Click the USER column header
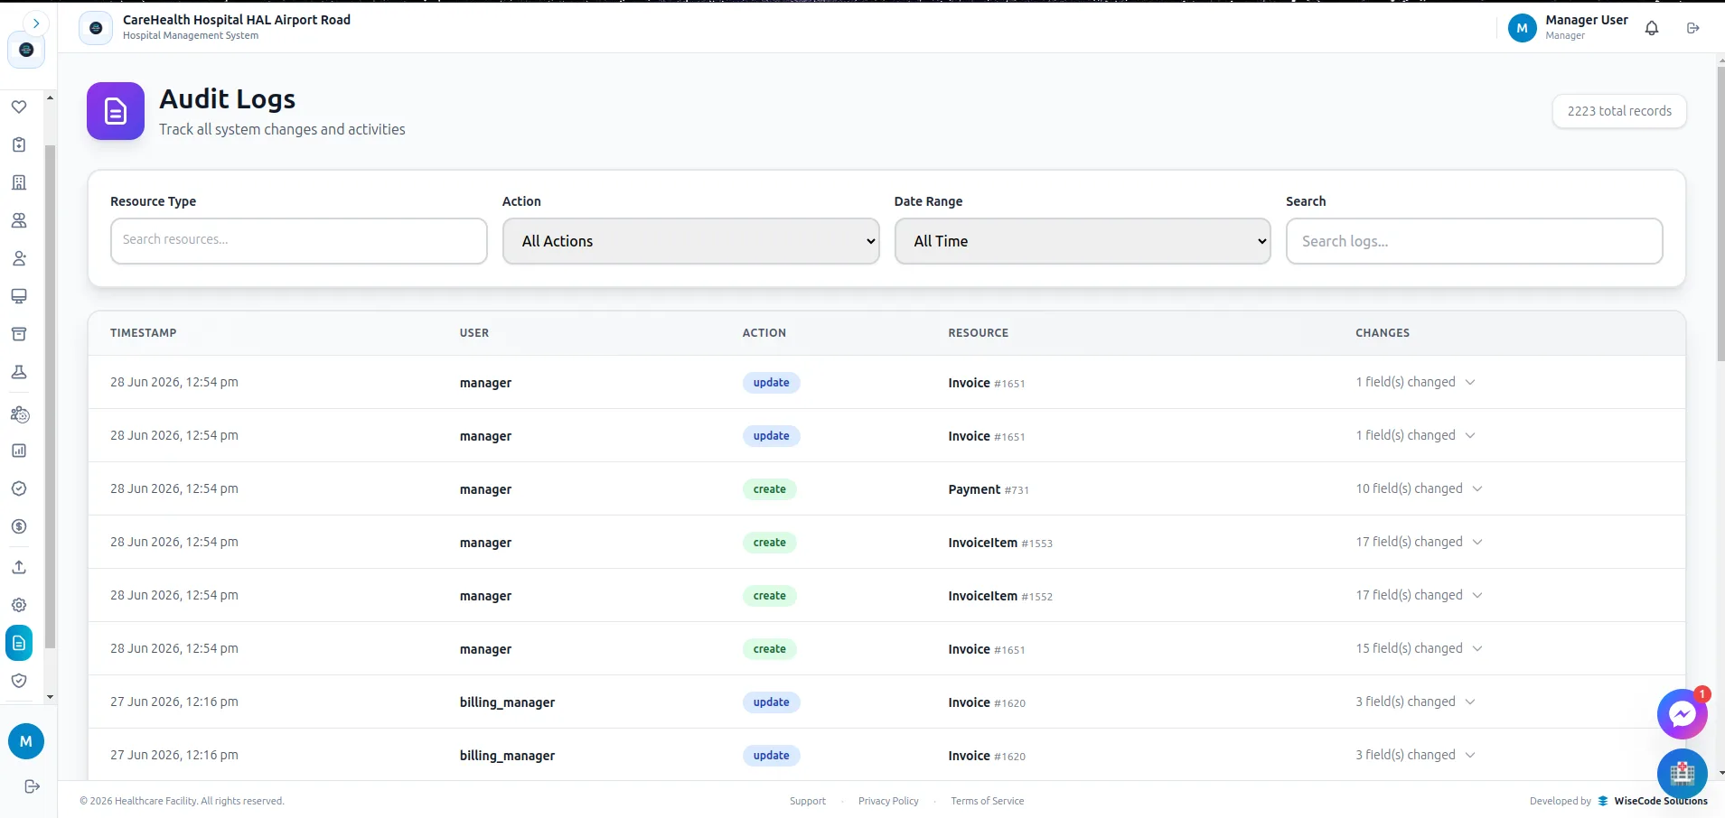This screenshot has height=818, width=1725. pyautogui.click(x=474, y=333)
